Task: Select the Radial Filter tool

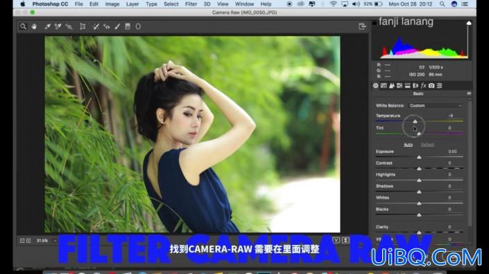Action: coord(138,27)
